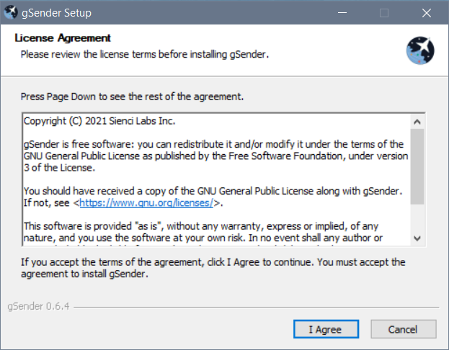The height and width of the screenshot is (350, 449).
Task: Click the 'provided as is' warranty paragraph
Action: [x=203, y=232]
